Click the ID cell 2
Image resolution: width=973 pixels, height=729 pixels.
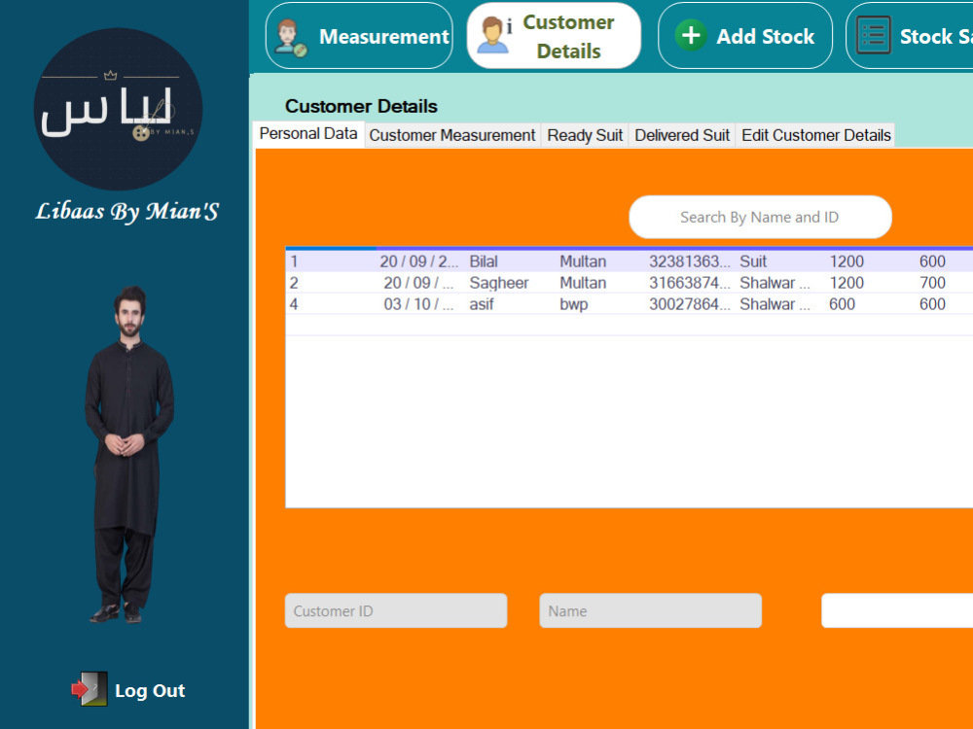pos(294,283)
